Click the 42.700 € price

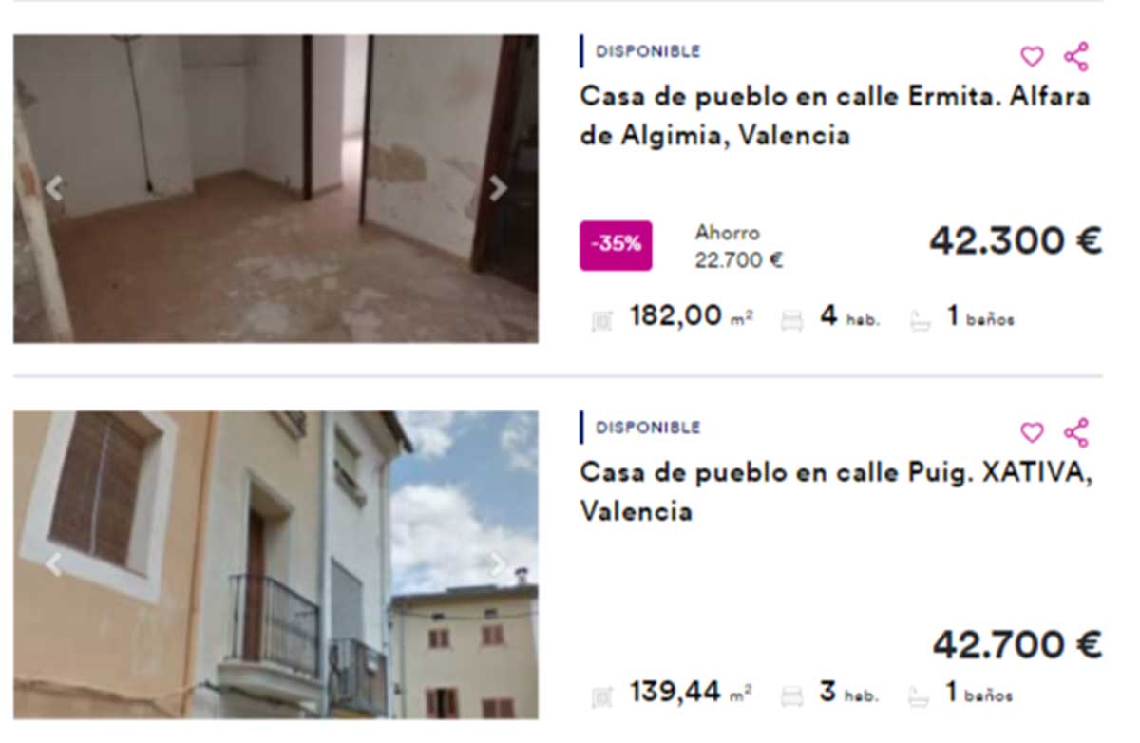point(1016,645)
